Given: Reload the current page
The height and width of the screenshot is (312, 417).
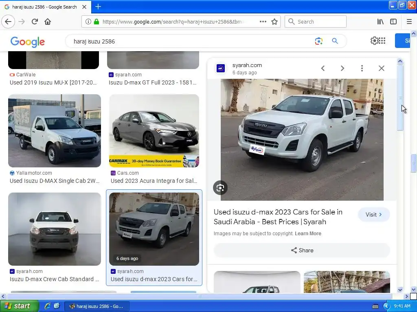Looking at the screenshot, I should pyautogui.click(x=35, y=22).
